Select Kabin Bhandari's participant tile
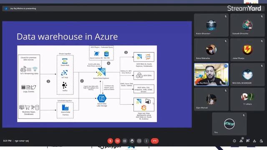The width and height of the screenshot is (267, 150). pos(211,25)
